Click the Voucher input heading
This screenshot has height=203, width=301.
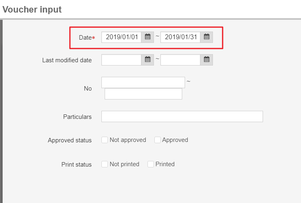32,10
